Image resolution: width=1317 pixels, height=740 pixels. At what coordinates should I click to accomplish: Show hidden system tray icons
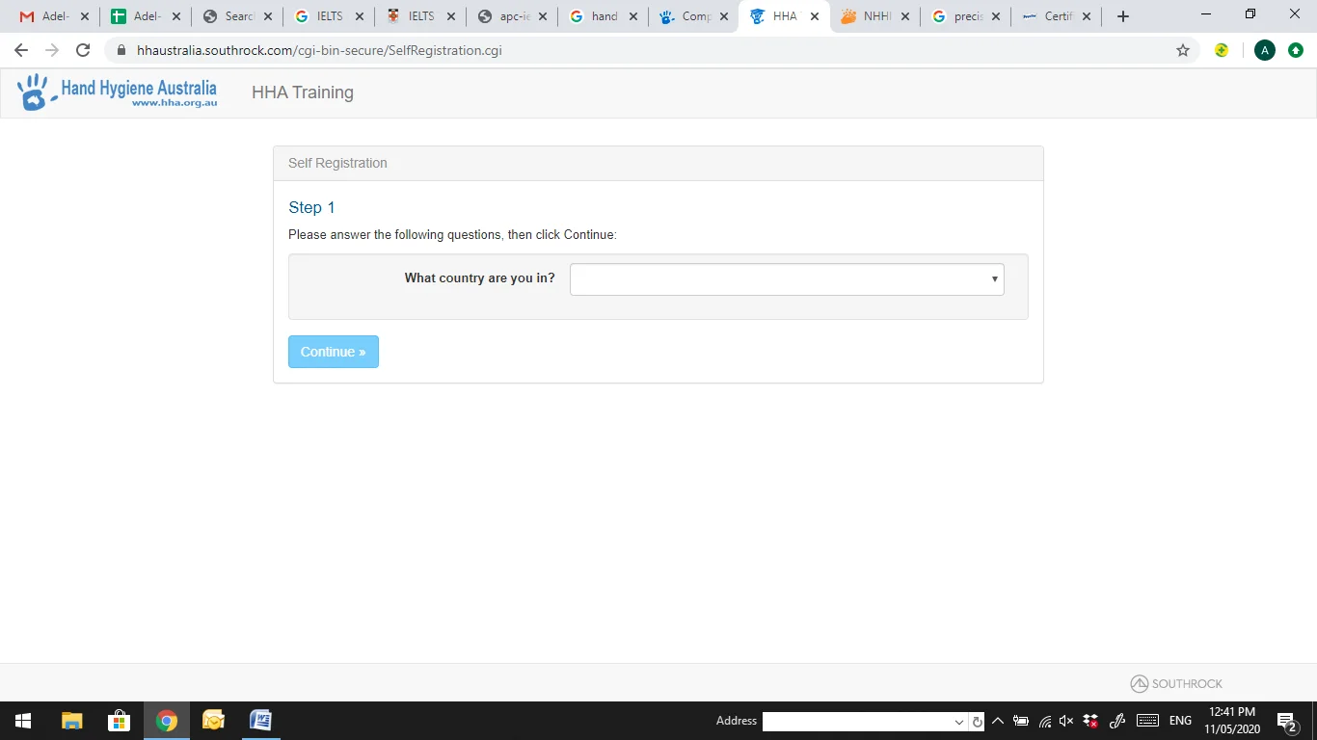[998, 721]
